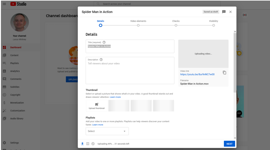Image resolution: width=270 pixels, height=150 pixels.
Task: Click the Customization wand icon
Action: coord(4,111)
